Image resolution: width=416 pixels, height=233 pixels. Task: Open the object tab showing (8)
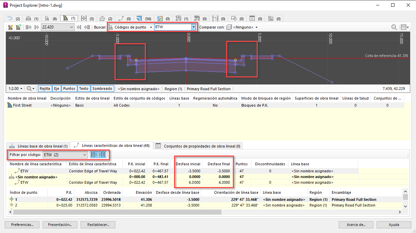[51, 18]
